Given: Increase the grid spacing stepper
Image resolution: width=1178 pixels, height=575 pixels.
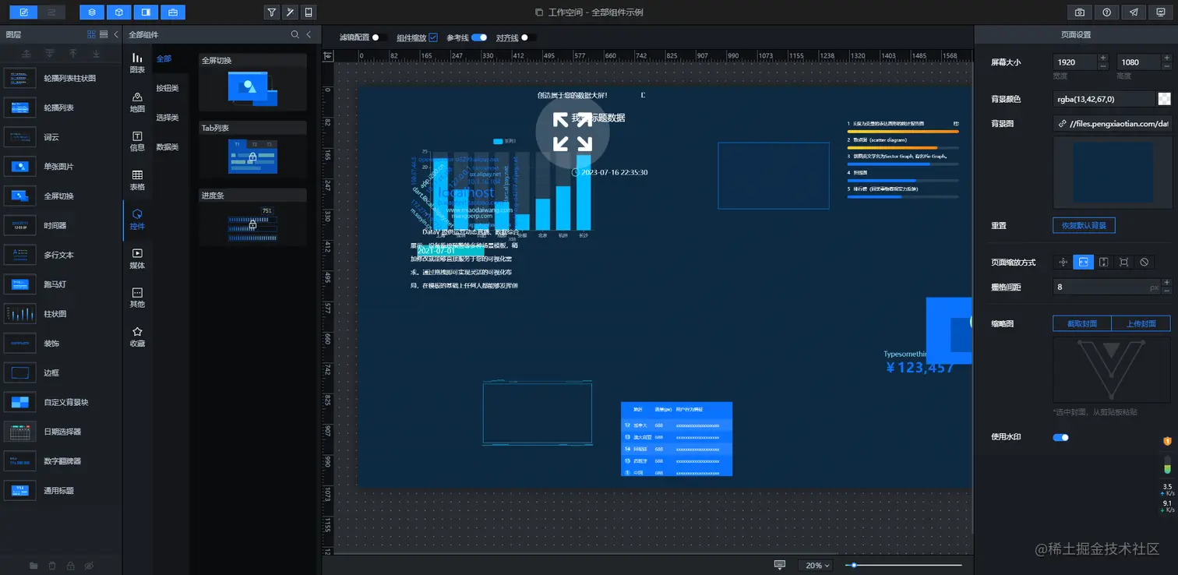Looking at the screenshot, I should tap(1167, 282).
